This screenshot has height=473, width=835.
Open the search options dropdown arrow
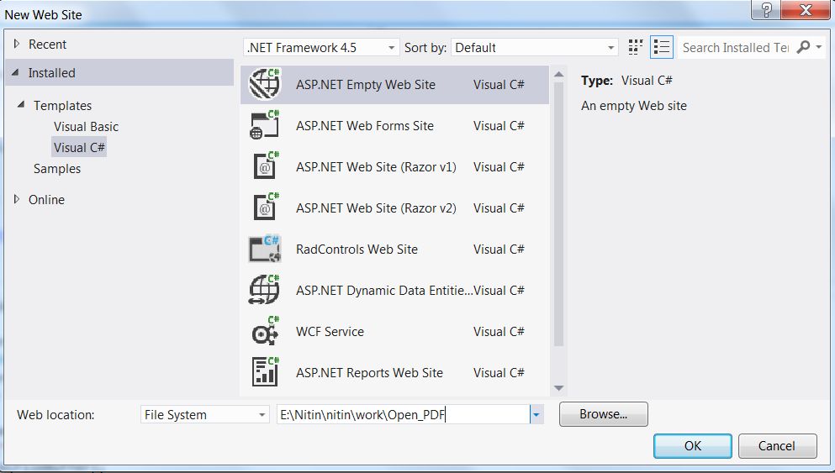818,47
